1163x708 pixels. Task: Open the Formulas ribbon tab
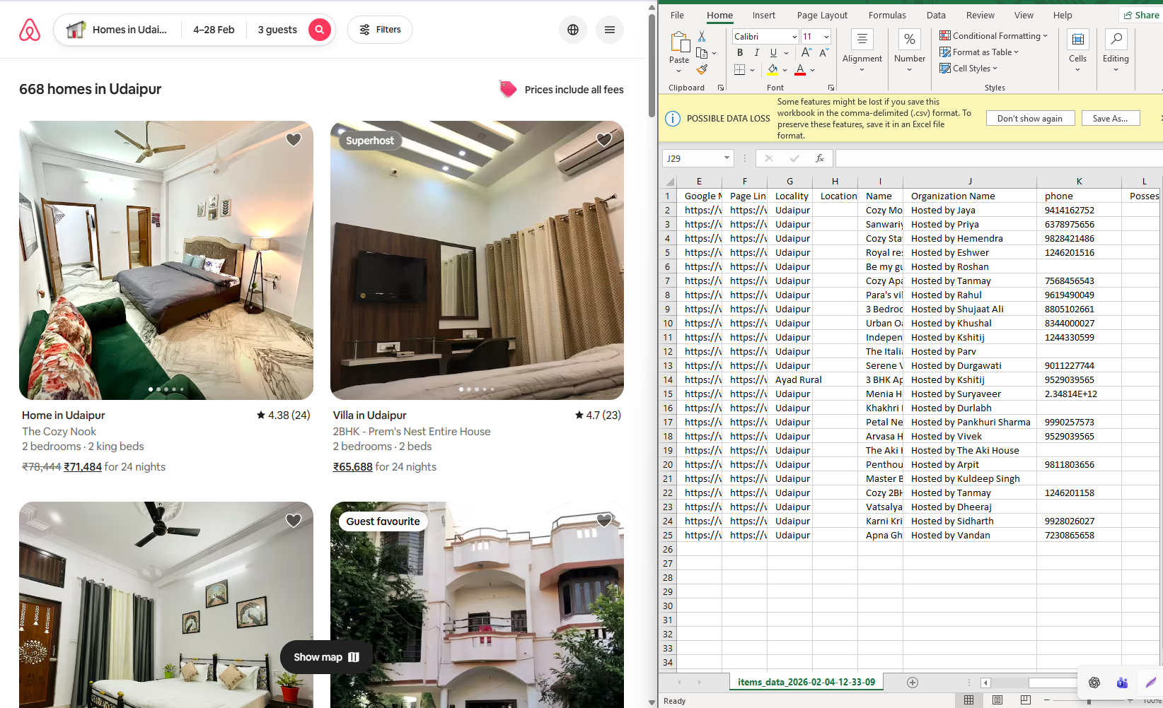[886, 16]
